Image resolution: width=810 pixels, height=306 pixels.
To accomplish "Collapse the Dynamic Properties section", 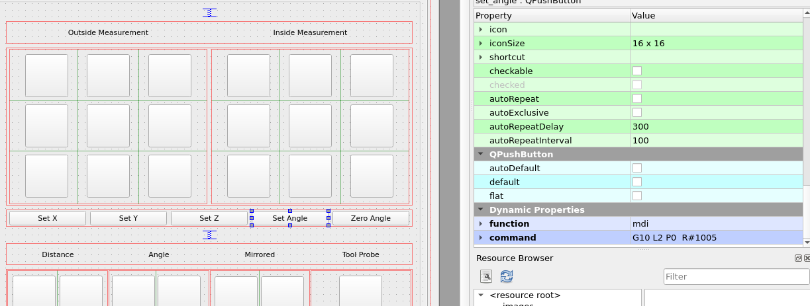I will [481, 210].
